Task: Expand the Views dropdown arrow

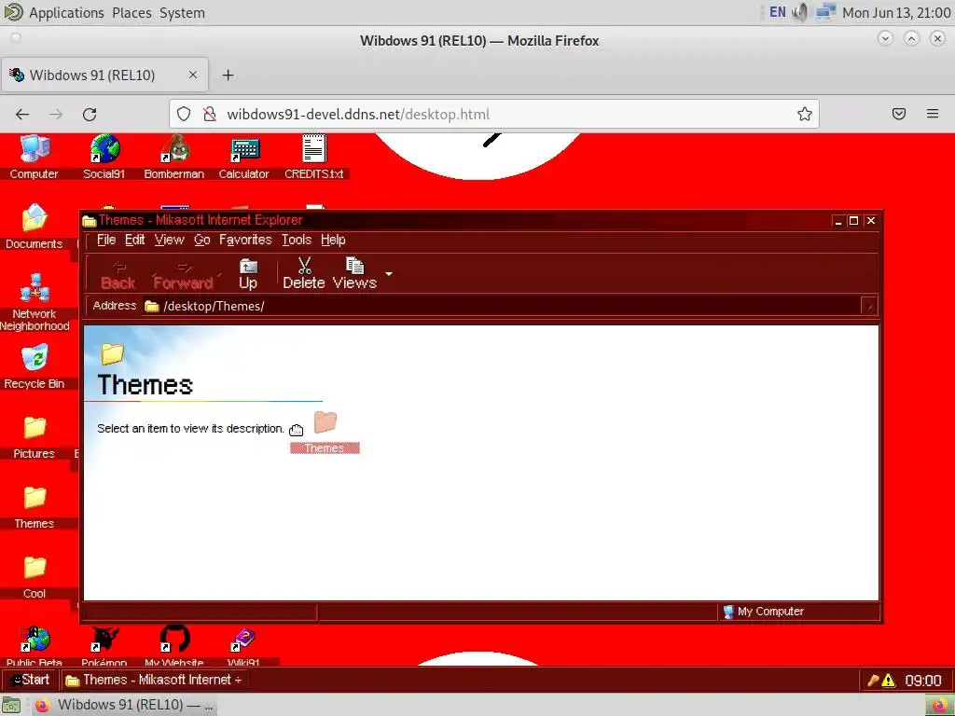Action: pyautogui.click(x=389, y=274)
